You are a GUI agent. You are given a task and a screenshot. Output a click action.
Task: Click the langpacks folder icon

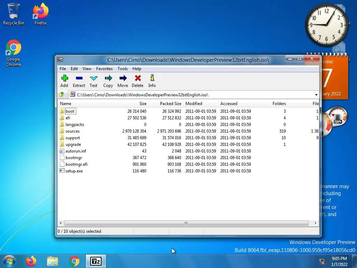coord(62,125)
